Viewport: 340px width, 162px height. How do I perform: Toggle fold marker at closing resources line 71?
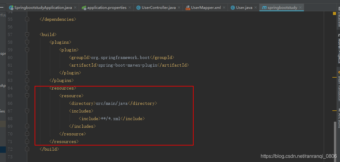pyautogui.click(x=27, y=142)
